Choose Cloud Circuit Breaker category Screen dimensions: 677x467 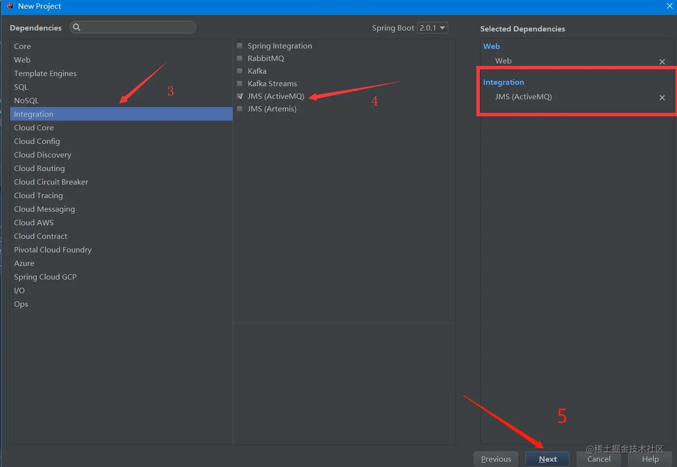point(121,182)
